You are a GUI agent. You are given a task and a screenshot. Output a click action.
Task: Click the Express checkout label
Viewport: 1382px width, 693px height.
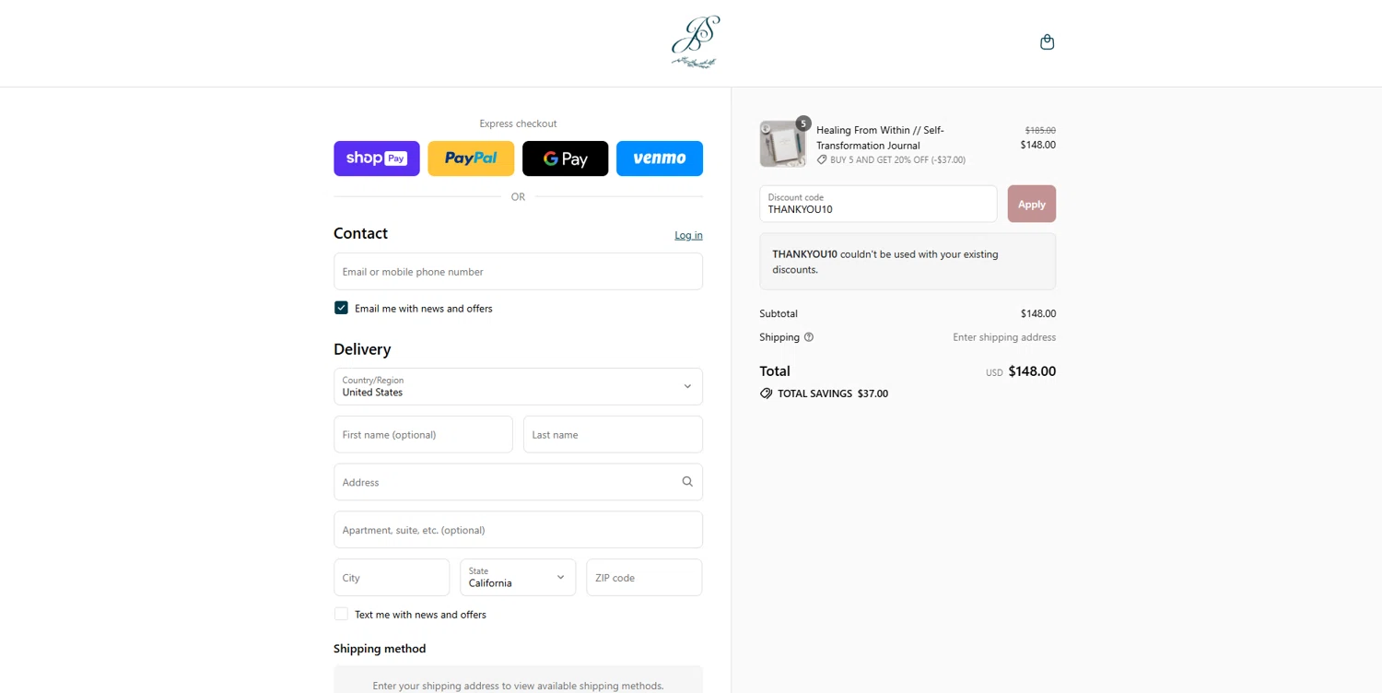(518, 123)
